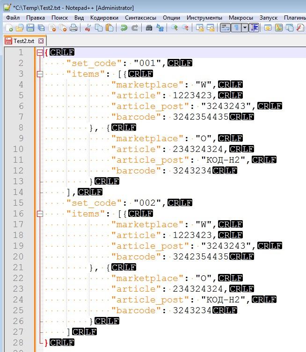
Task: Collapse the "items" block on line 3
Action: pos(40,74)
